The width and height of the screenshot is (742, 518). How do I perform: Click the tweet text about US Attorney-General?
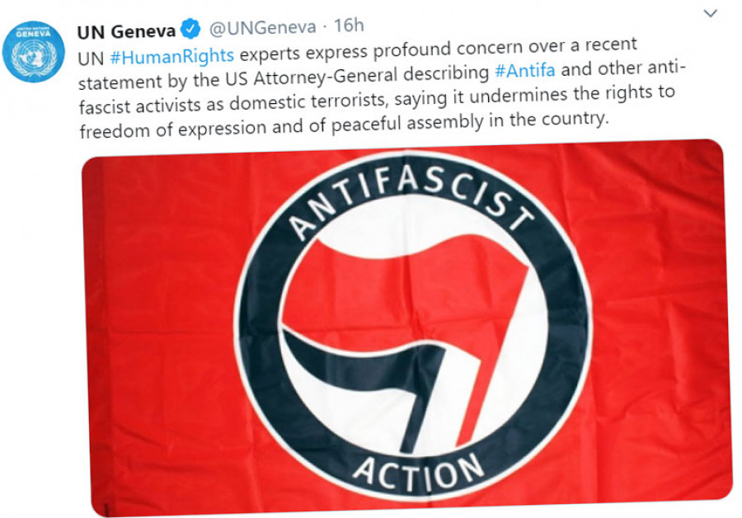point(377,87)
